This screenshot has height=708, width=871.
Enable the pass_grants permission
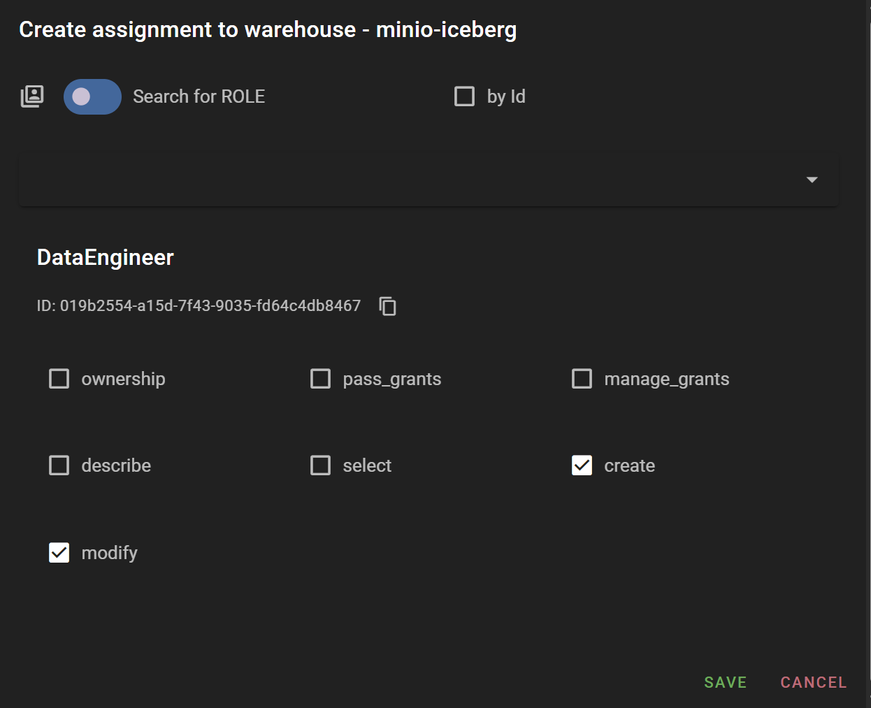click(321, 379)
